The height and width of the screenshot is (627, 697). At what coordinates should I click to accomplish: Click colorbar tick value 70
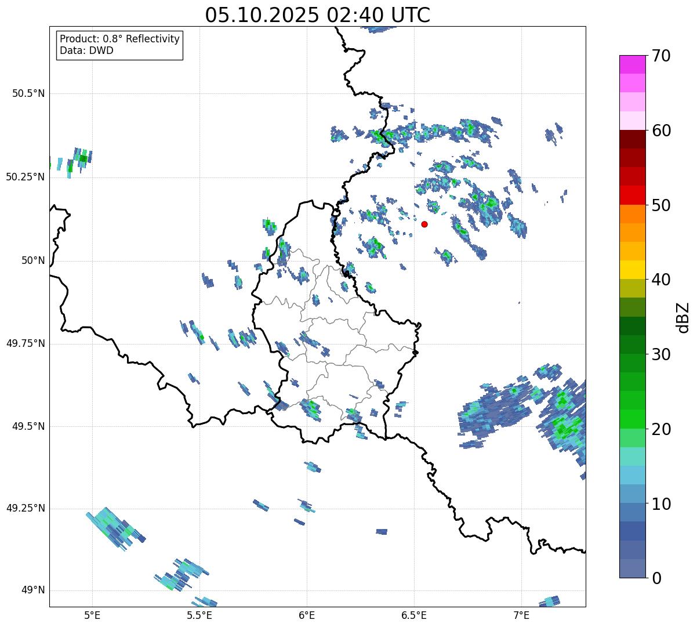[x=661, y=56]
